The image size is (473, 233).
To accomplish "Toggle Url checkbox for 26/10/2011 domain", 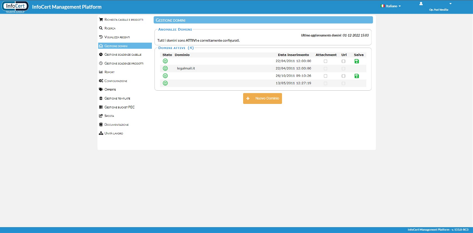I will [343, 76].
